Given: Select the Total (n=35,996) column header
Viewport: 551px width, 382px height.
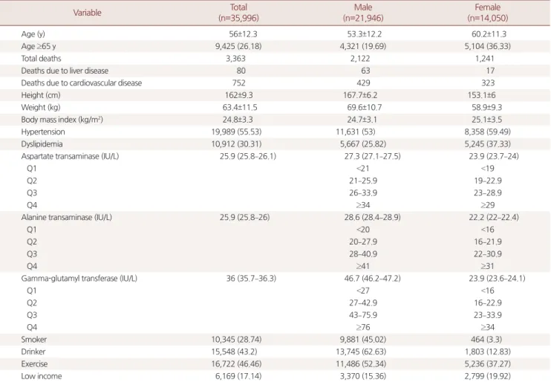Looking at the screenshot, I should (x=238, y=13).
